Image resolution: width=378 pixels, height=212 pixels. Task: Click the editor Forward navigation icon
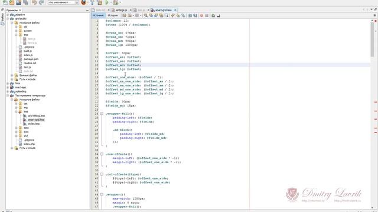(x=137, y=16)
